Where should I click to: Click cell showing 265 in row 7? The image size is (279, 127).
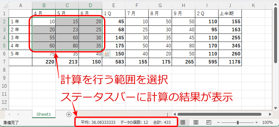(x=183, y=62)
